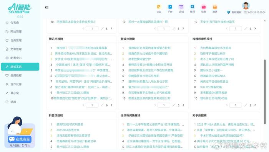This screenshot has height=152, width=269.
Task: Next page arrow in card listing 王安宇
Action: [x=255, y=28]
